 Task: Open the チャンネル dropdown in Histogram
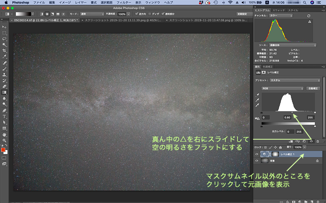click(281, 16)
